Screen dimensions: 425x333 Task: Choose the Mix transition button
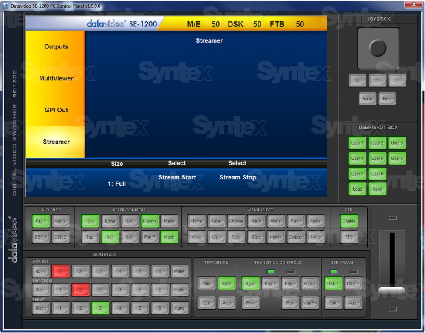(207, 283)
